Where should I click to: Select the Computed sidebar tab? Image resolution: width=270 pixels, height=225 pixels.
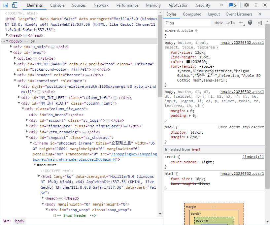192,14
